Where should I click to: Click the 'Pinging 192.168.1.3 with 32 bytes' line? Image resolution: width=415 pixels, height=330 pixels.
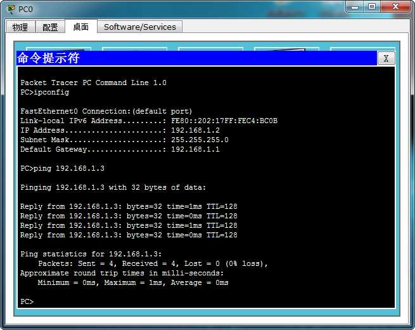tap(113, 187)
